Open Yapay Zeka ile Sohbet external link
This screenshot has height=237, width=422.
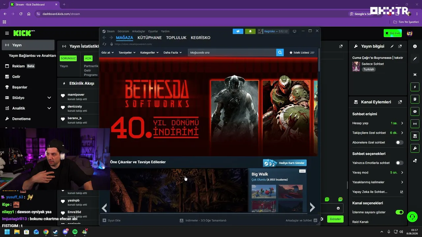(x=402, y=192)
